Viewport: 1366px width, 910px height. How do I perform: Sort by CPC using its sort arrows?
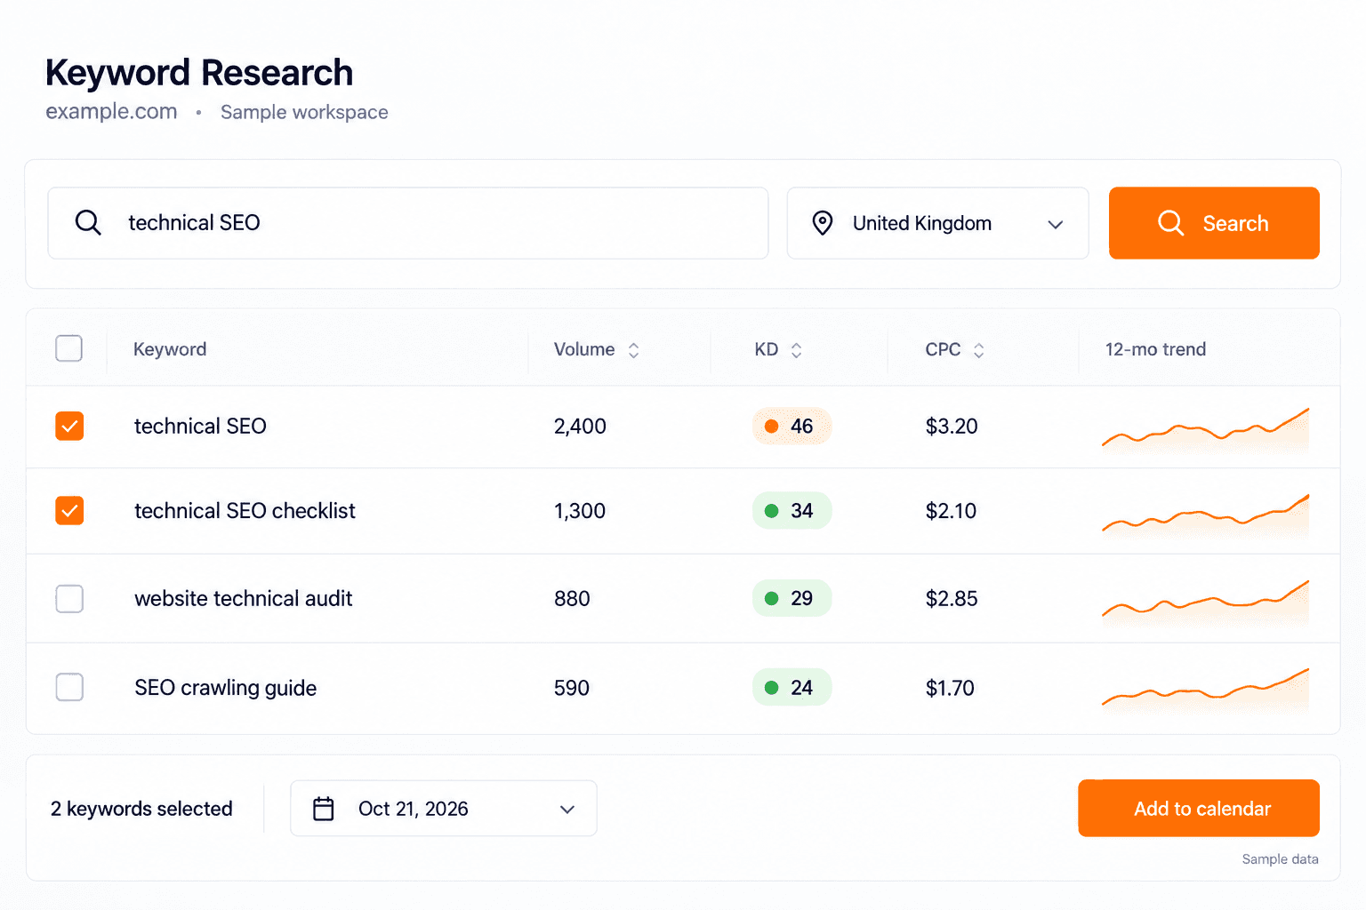click(x=978, y=350)
